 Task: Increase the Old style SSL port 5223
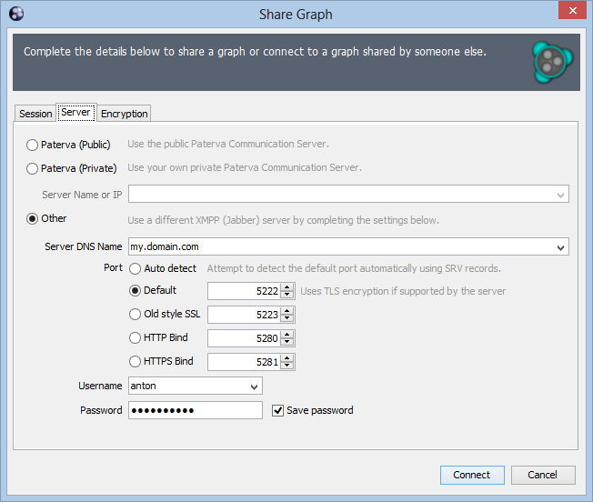coord(287,311)
